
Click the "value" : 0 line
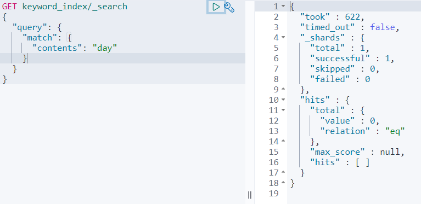pyautogui.click(x=350, y=120)
